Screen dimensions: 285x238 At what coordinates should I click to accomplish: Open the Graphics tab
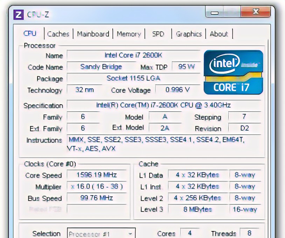(x=189, y=34)
